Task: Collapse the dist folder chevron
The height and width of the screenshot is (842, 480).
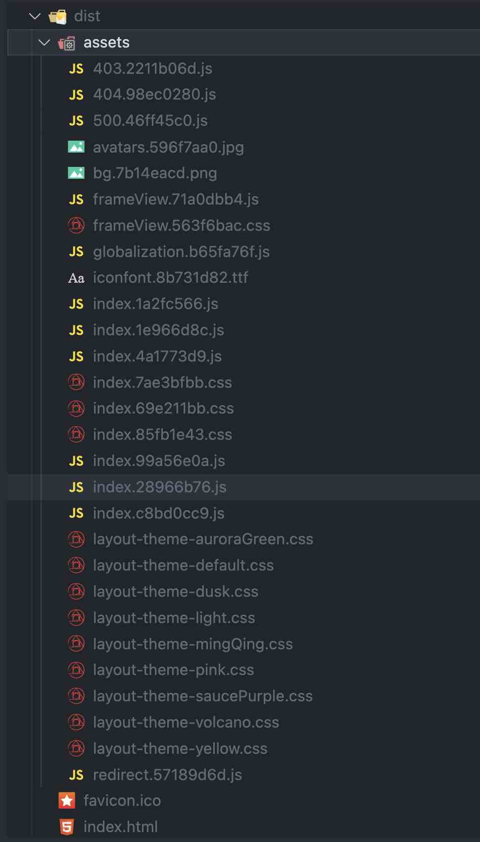Action: click(x=35, y=16)
